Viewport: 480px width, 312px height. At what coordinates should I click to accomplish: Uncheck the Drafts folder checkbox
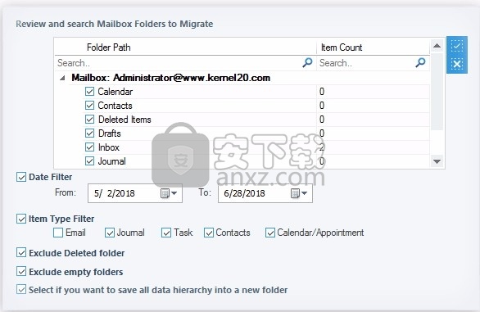tap(90, 133)
